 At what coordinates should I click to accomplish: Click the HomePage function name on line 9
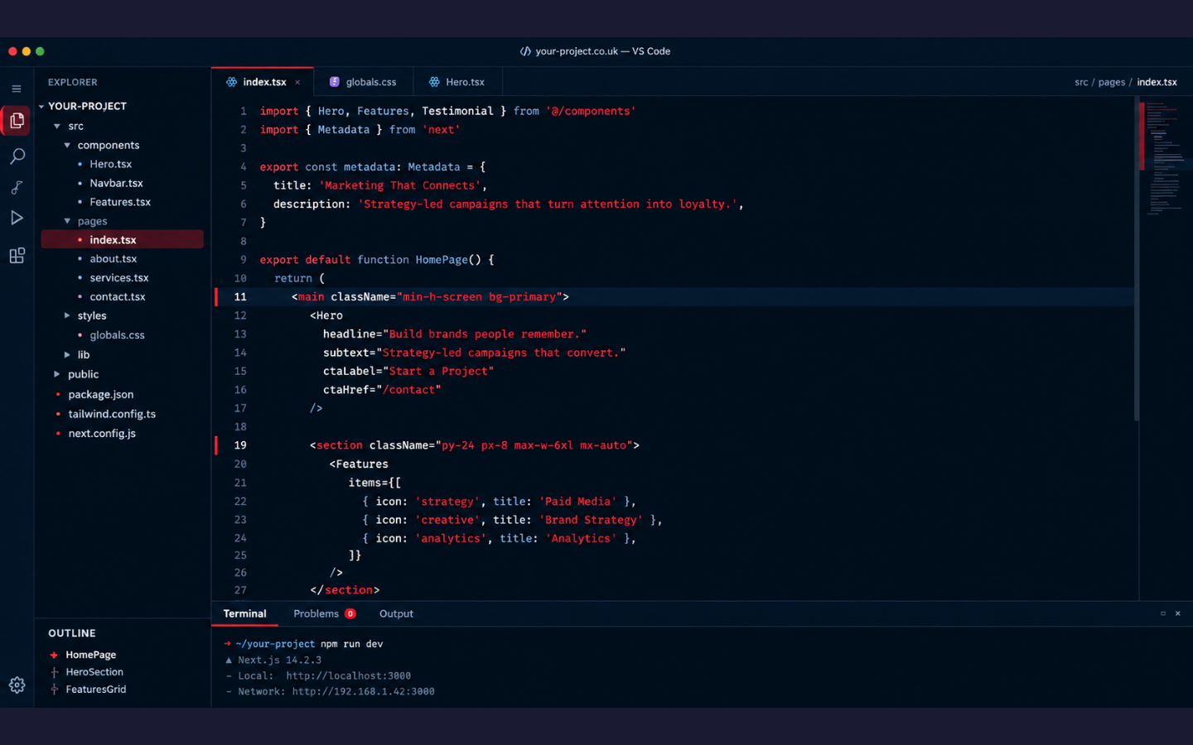[x=442, y=260]
